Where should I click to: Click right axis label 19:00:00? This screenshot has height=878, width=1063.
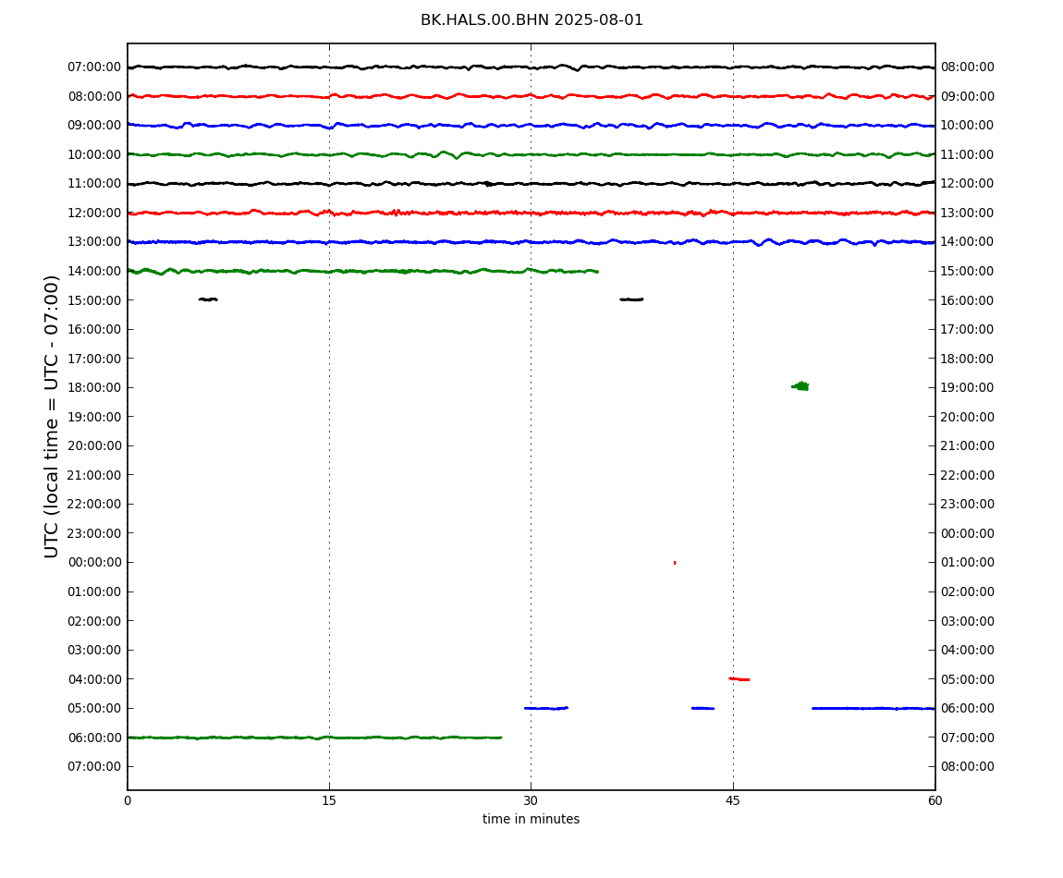968,388
